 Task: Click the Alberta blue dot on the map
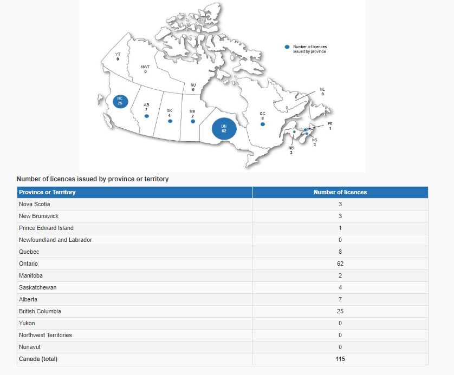pyautogui.click(x=146, y=116)
